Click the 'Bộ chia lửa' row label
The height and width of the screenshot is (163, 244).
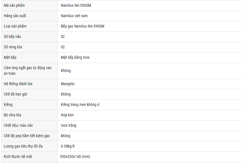click(12, 115)
